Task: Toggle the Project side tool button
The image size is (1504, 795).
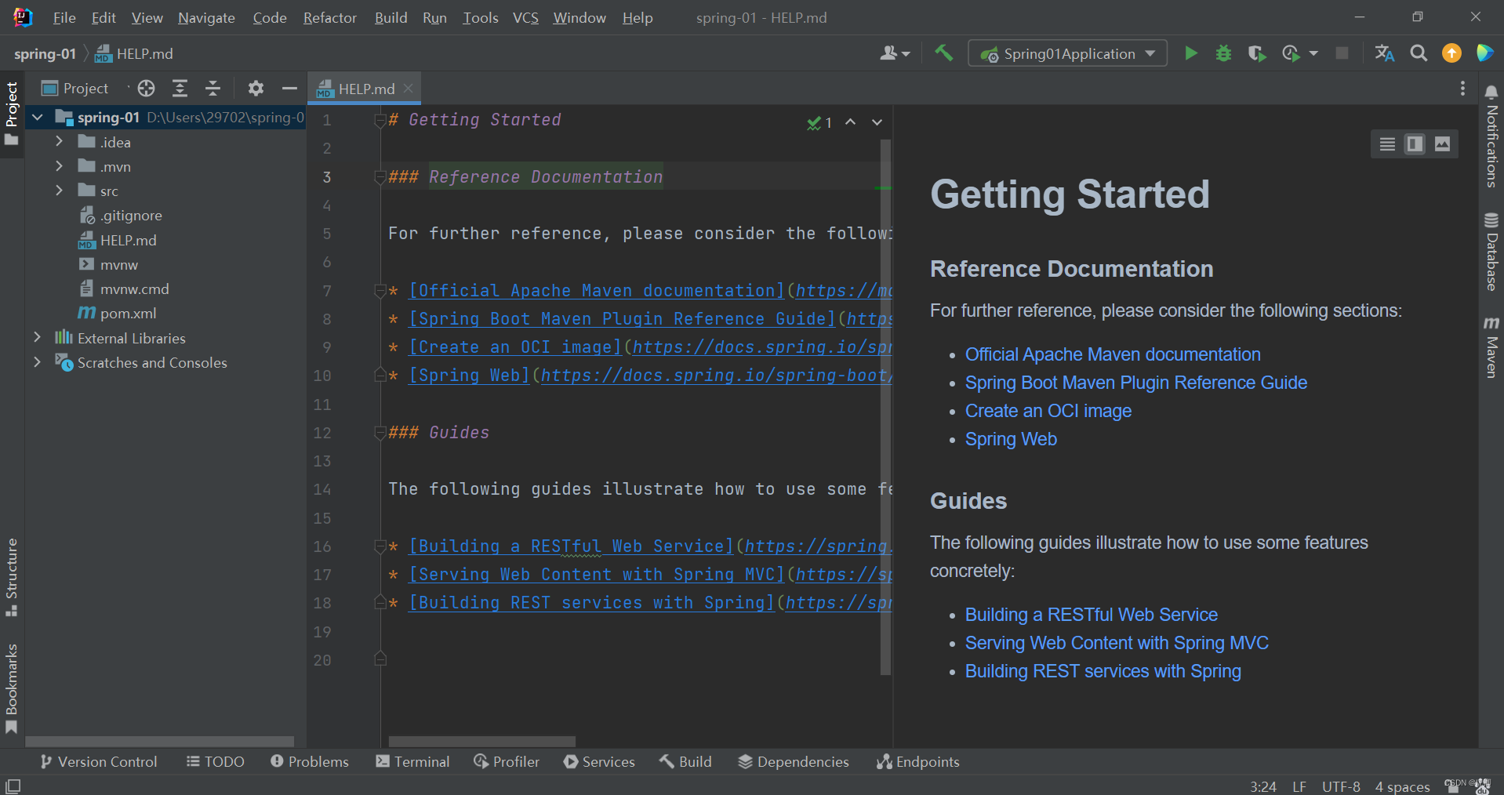Action: [12, 114]
